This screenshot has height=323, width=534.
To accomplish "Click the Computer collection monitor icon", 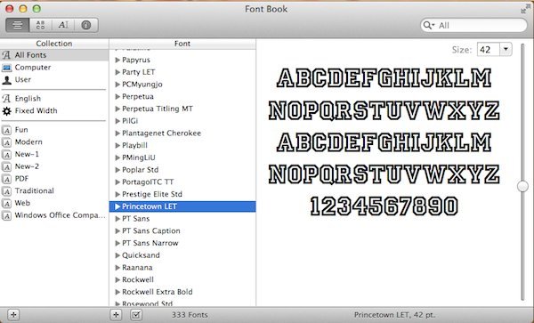I will click(6, 68).
